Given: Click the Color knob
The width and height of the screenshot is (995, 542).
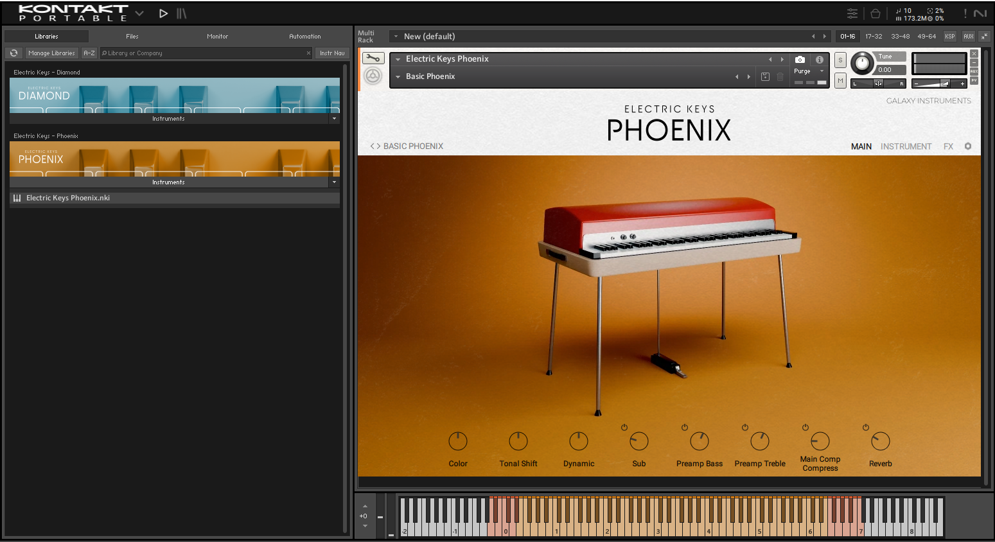Looking at the screenshot, I should tap(458, 441).
